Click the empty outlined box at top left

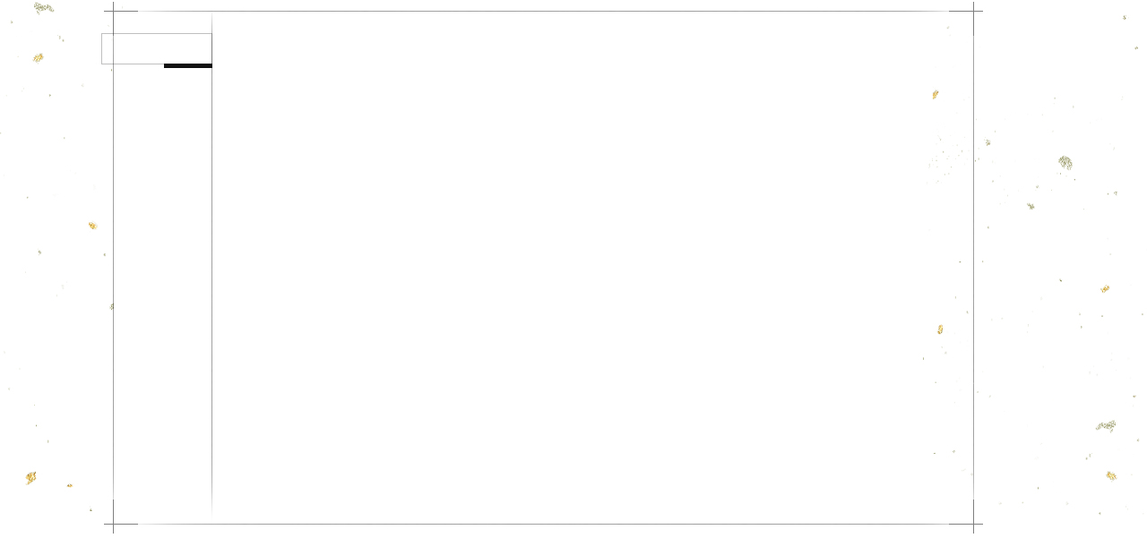point(157,48)
